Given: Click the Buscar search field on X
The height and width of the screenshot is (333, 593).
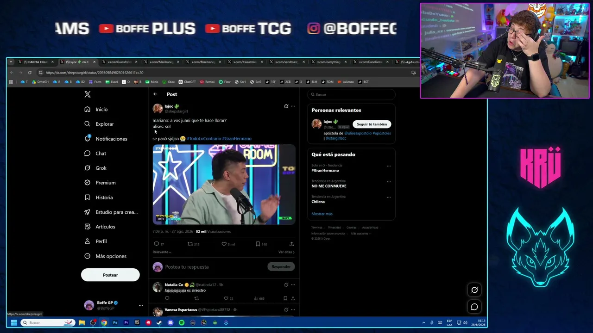Looking at the screenshot, I should (352, 94).
